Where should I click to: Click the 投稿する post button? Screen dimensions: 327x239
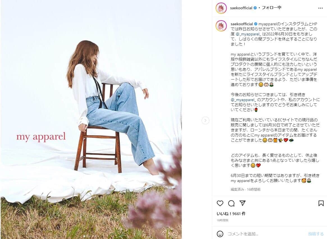point(316,234)
